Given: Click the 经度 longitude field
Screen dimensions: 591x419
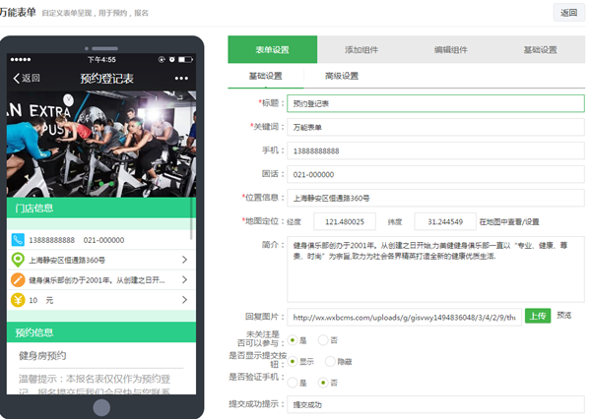Looking at the screenshot, I should 345,221.
